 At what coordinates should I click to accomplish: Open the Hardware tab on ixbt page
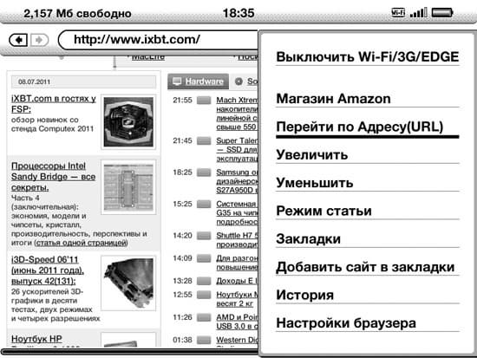click(x=198, y=81)
